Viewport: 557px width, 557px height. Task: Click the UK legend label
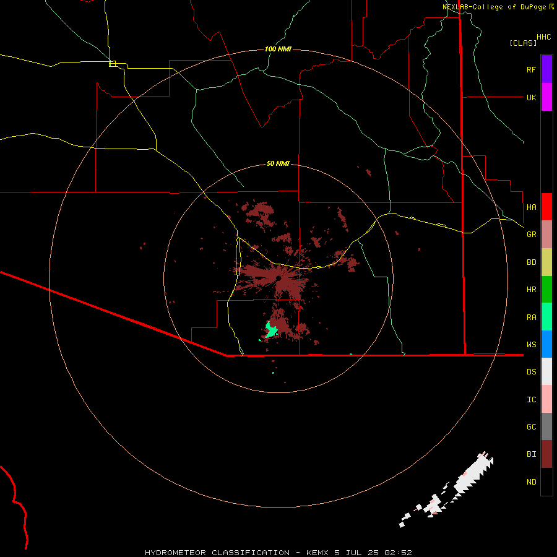531,97
